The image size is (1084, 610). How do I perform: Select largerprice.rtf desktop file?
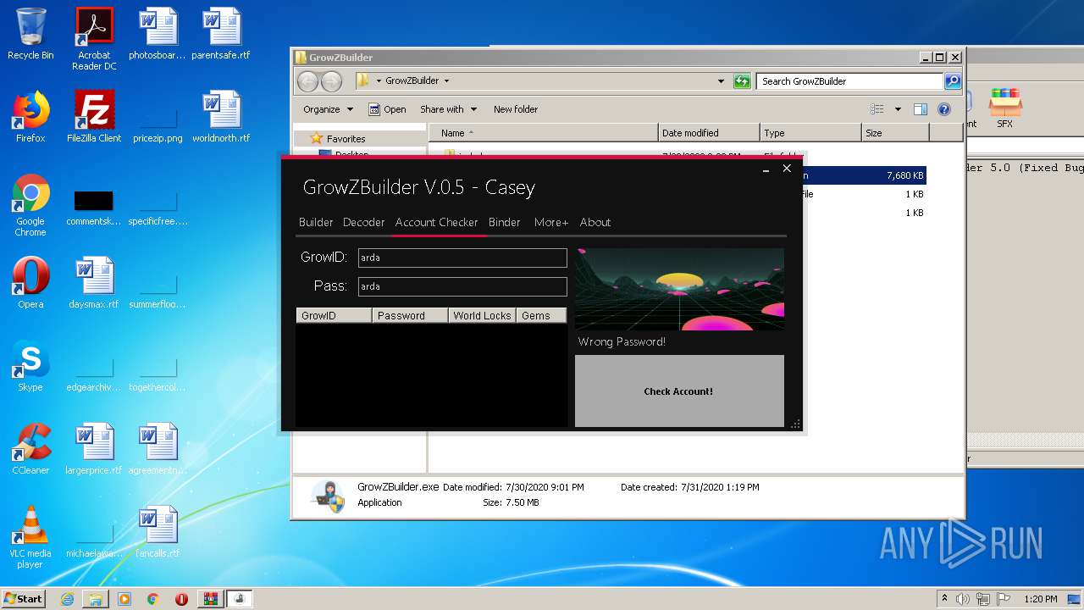click(94, 449)
